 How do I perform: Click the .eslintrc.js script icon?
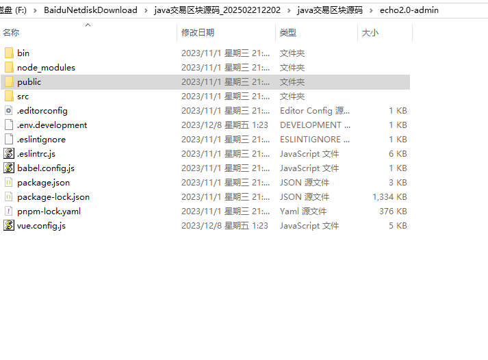pos(9,153)
